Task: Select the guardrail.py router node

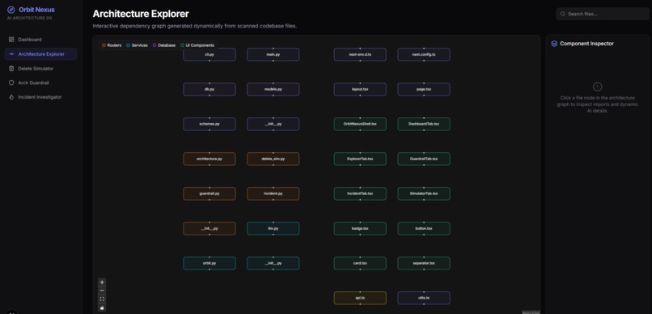Action: [210, 193]
